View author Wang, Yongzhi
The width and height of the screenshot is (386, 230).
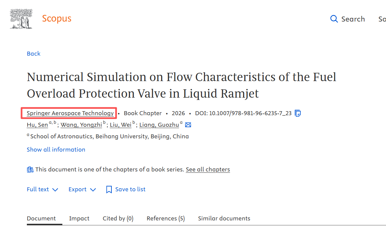click(81, 125)
